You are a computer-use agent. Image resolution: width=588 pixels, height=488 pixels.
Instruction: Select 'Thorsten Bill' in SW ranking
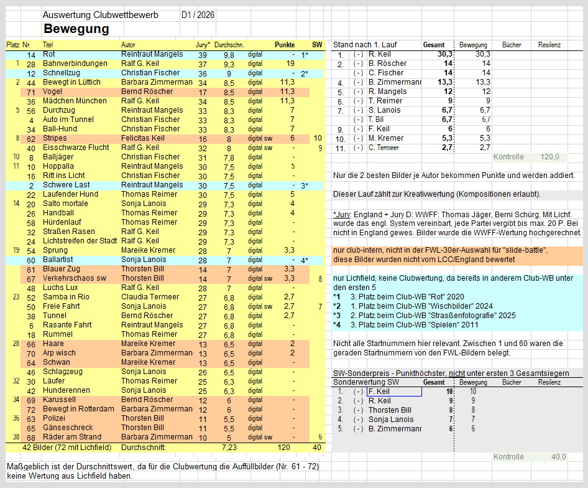pyautogui.click(x=390, y=410)
